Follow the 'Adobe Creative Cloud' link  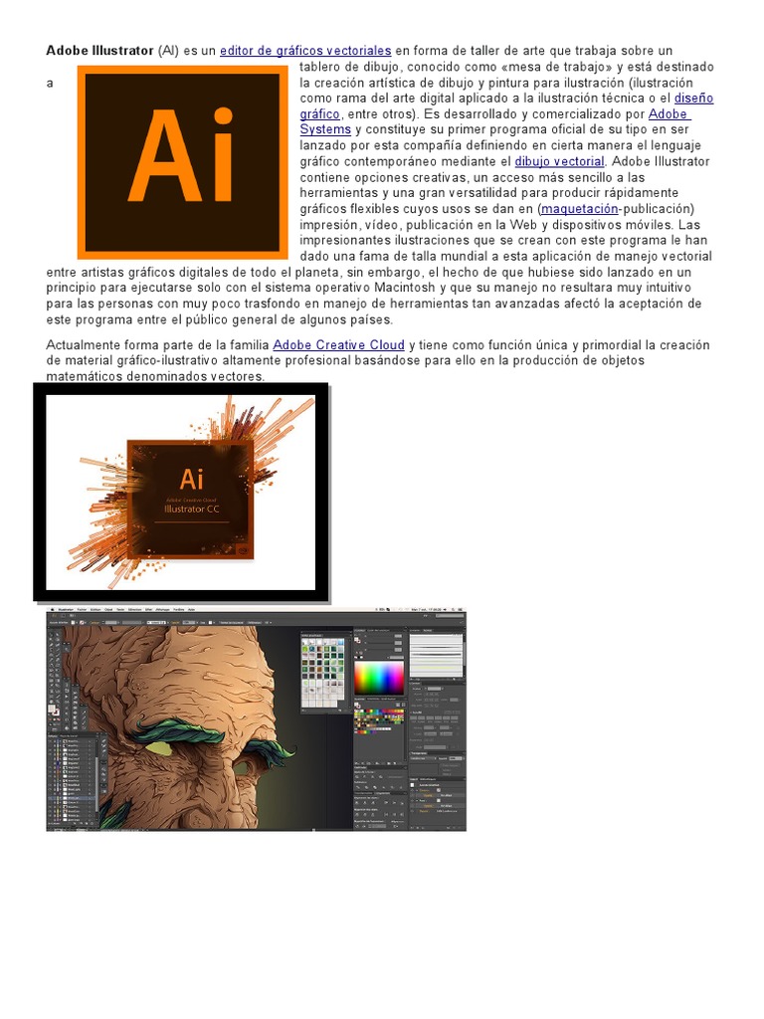[x=338, y=345]
